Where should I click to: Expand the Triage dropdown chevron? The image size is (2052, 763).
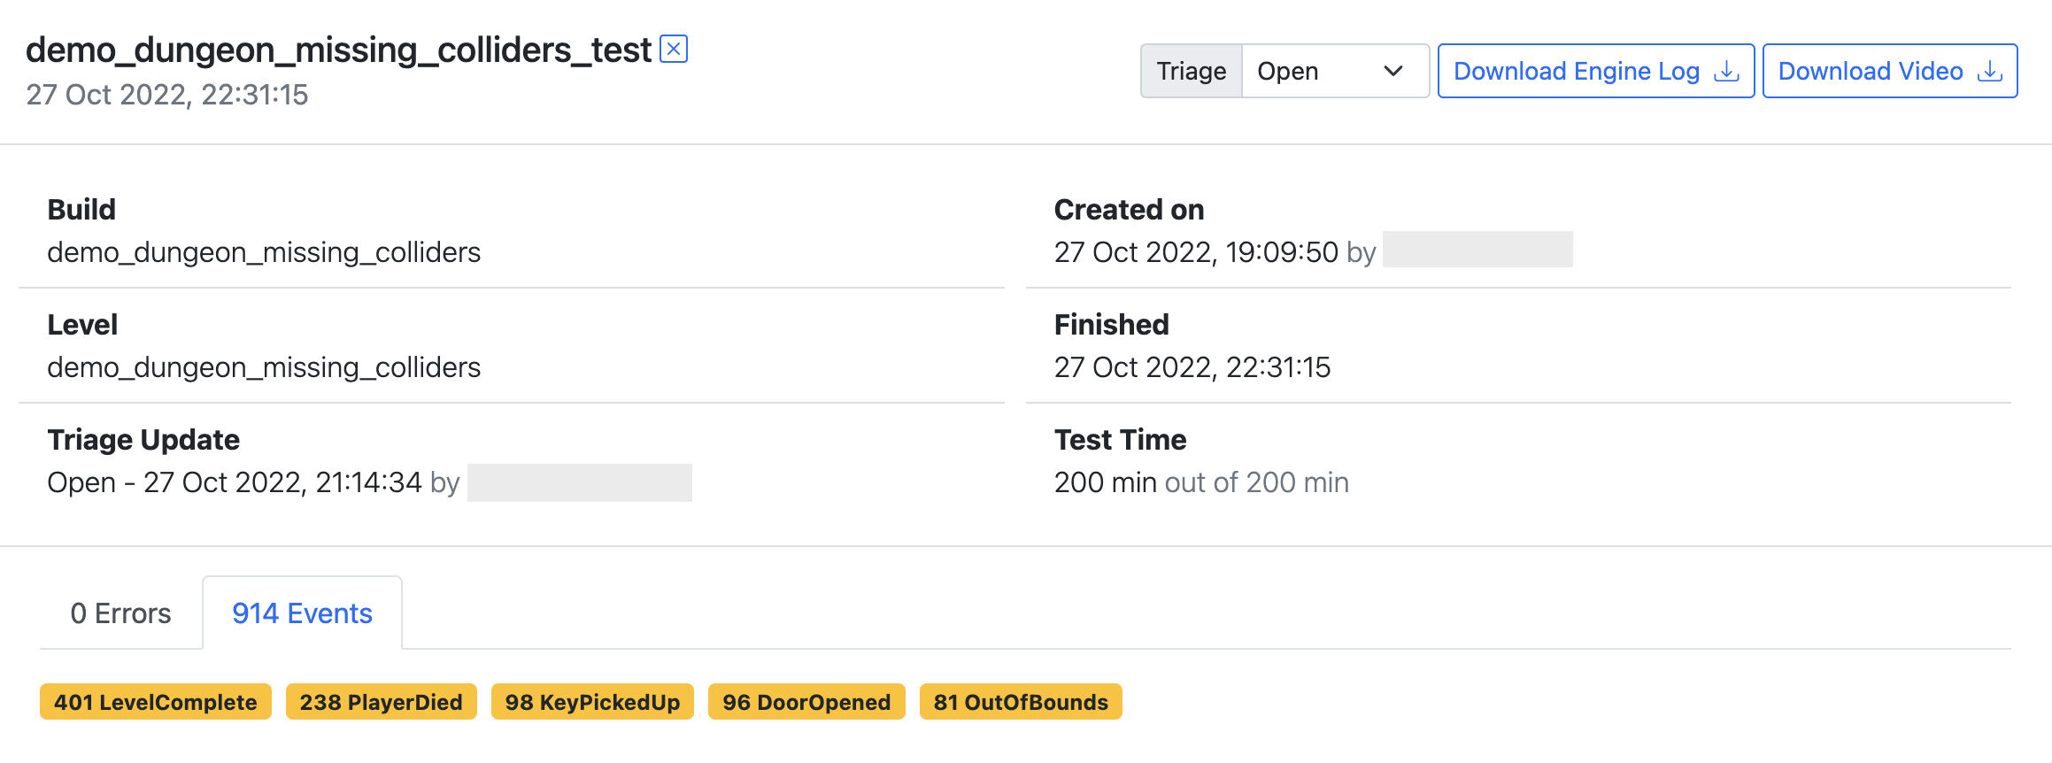point(1392,71)
